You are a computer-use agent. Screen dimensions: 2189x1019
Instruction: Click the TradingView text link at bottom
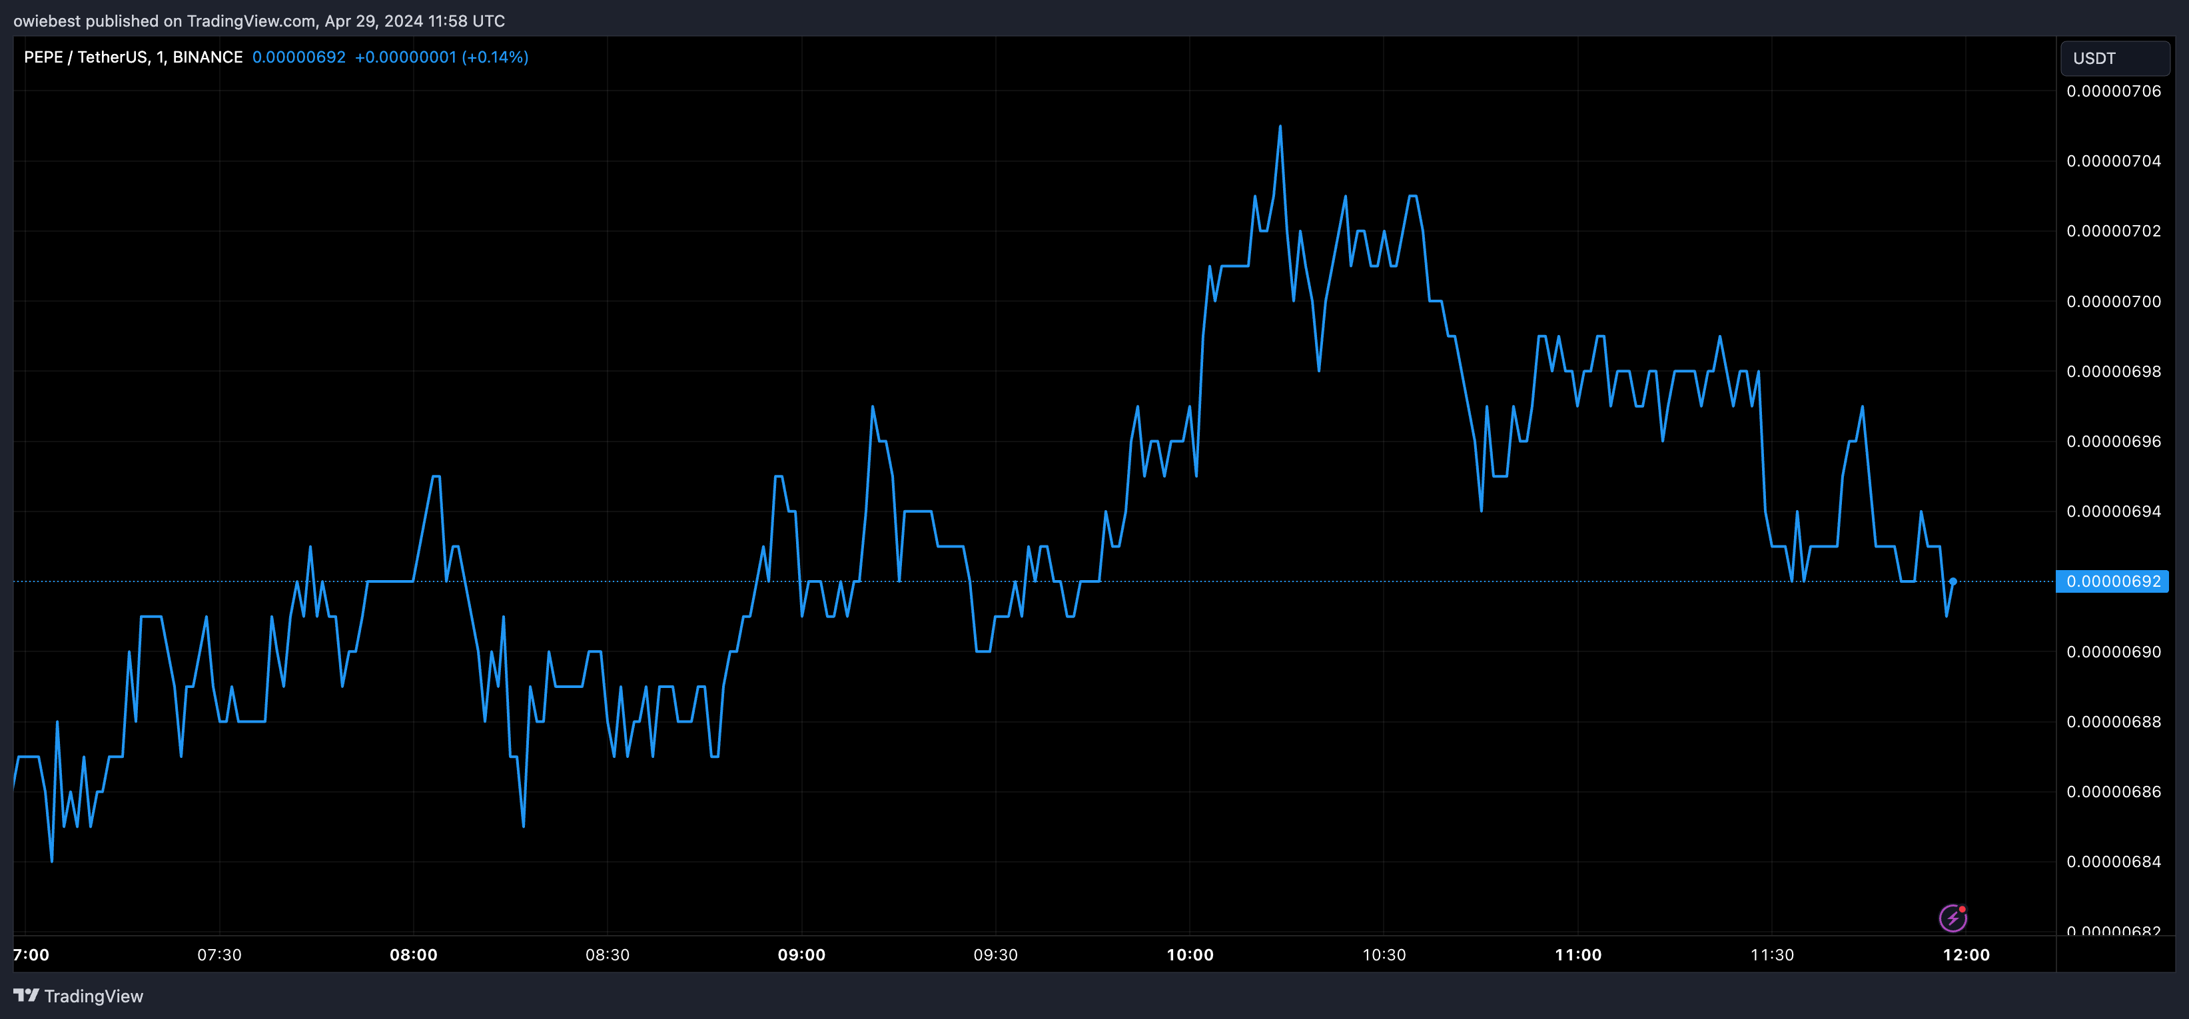pos(93,996)
